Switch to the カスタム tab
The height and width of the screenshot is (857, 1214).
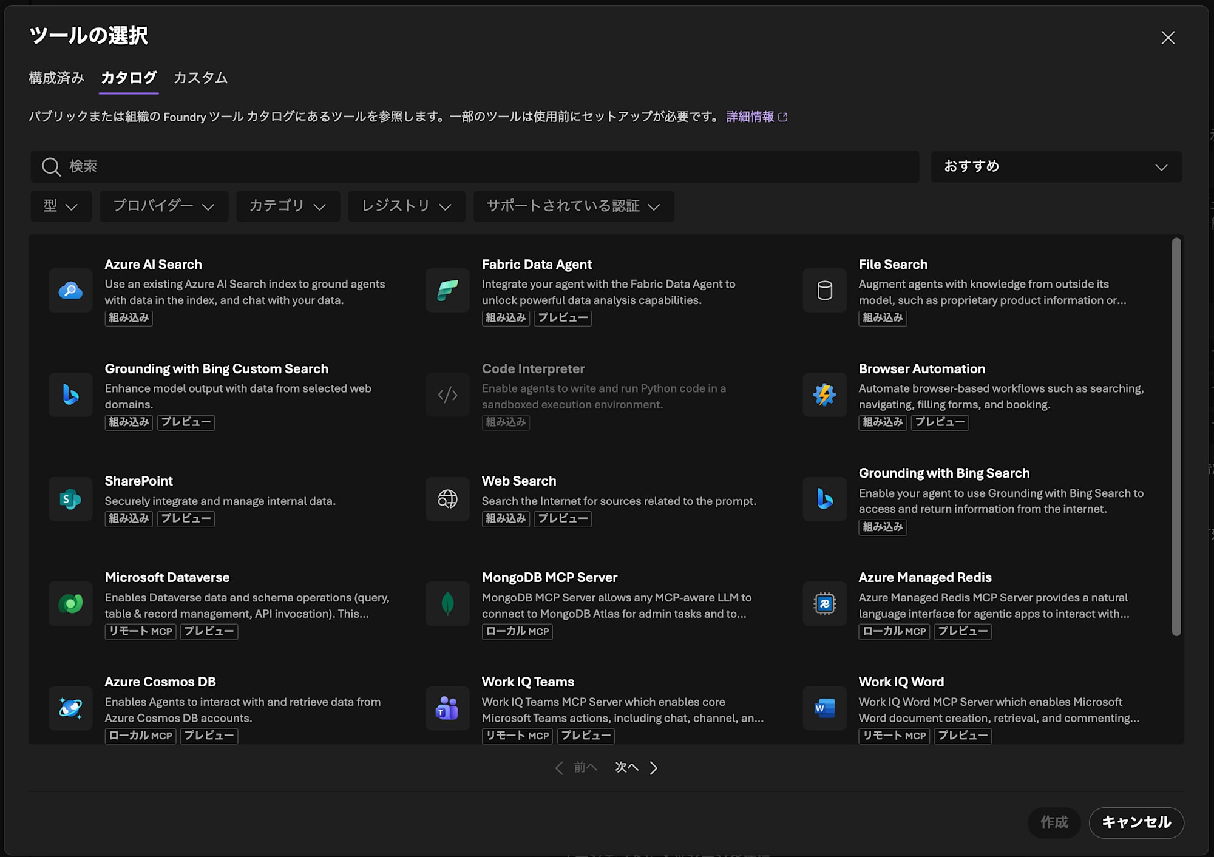tap(200, 78)
